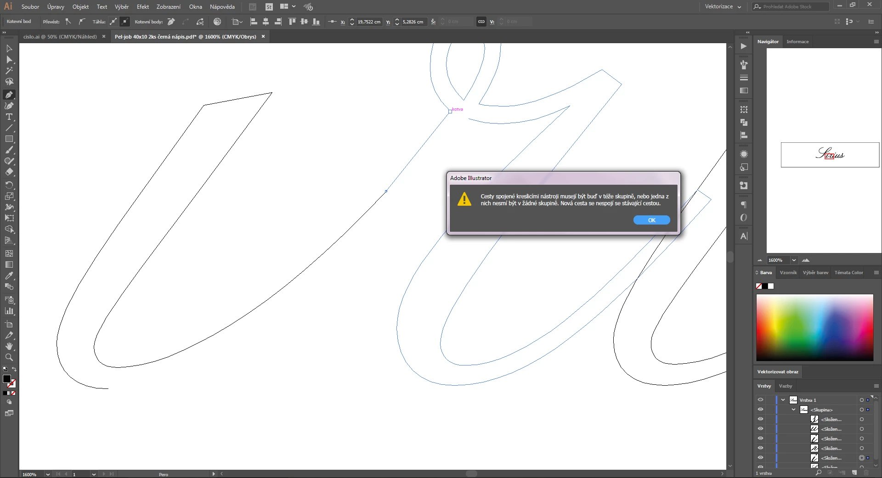This screenshot has height=478, width=882.
Task: Toggle visibility of Vrstva 1 layer
Action: (x=760, y=400)
